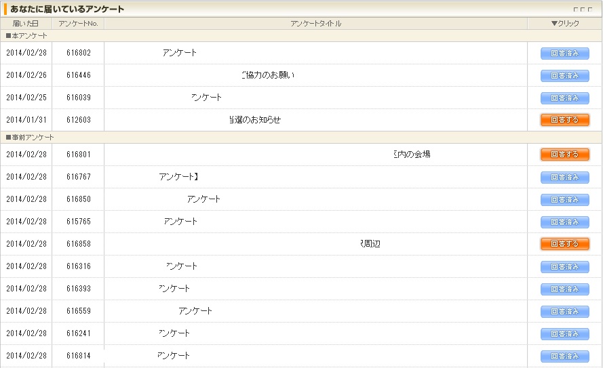Click the 届いた日 column header
This screenshot has height=368, width=603.
26,24
